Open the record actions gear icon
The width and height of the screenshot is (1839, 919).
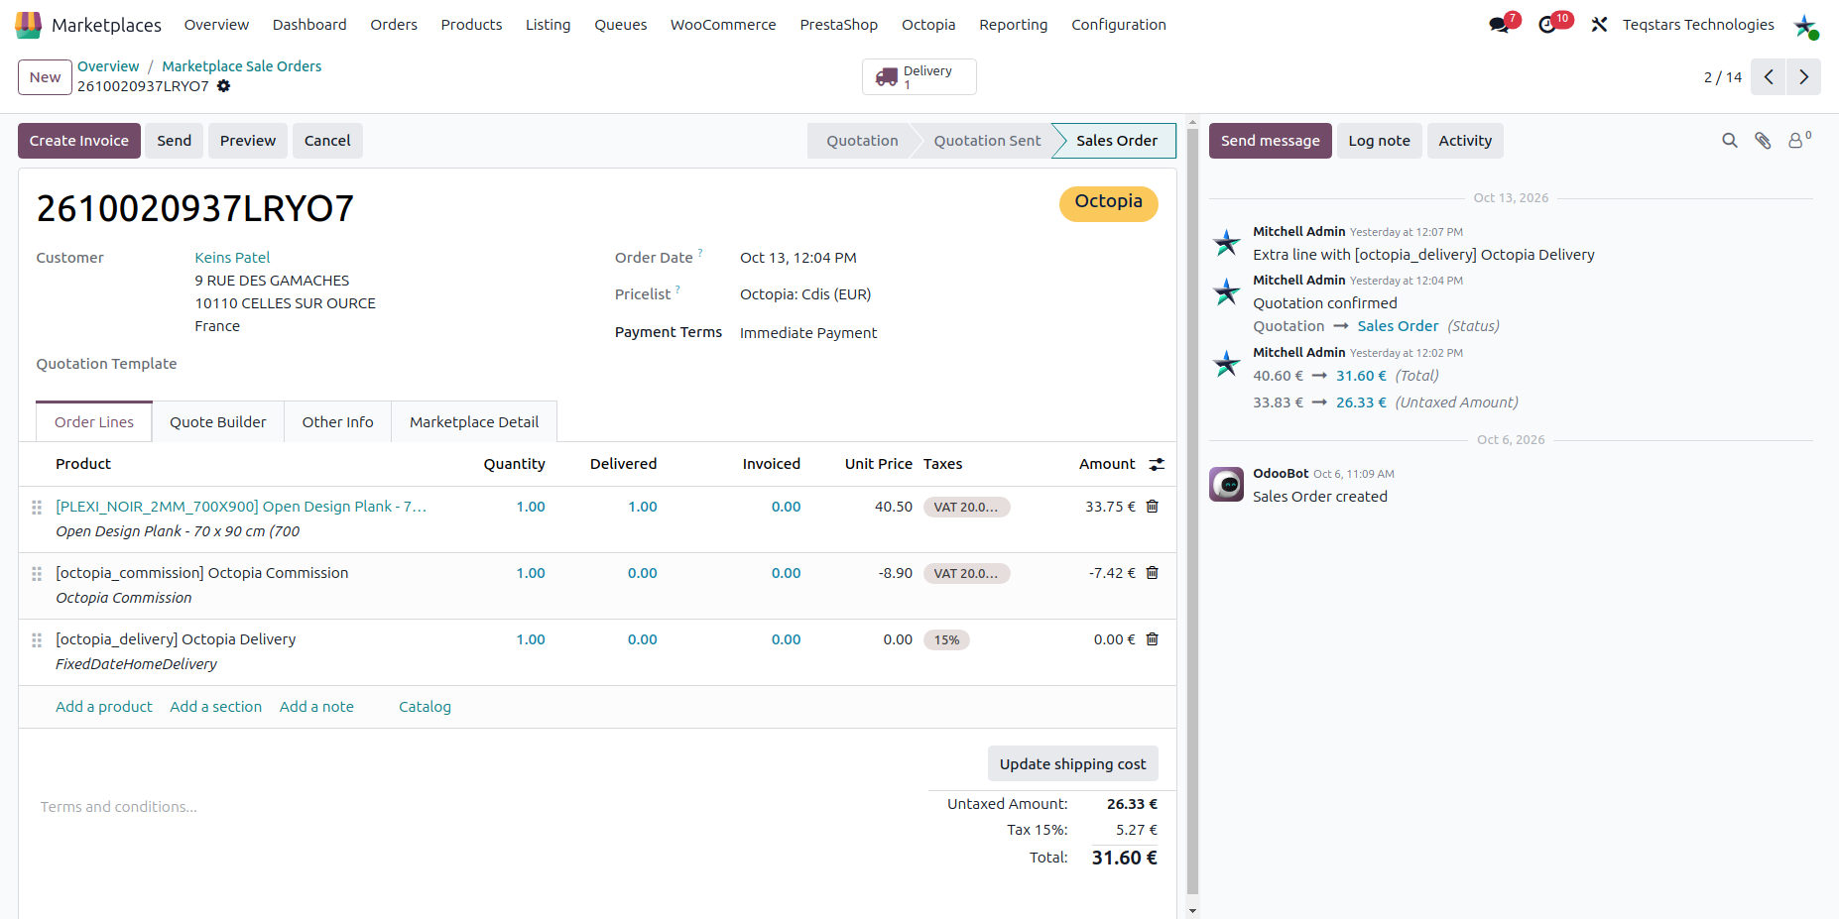[223, 86]
